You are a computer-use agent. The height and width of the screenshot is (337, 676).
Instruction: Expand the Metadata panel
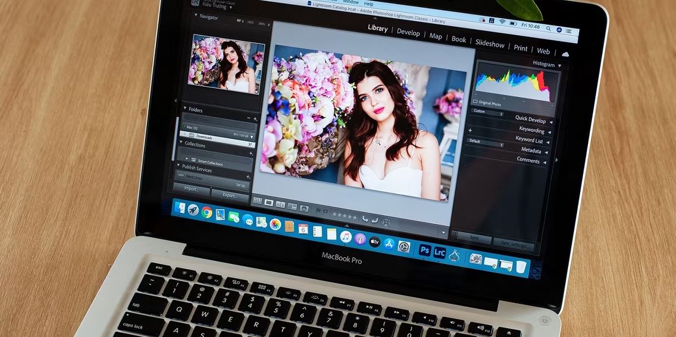tap(545, 152)
